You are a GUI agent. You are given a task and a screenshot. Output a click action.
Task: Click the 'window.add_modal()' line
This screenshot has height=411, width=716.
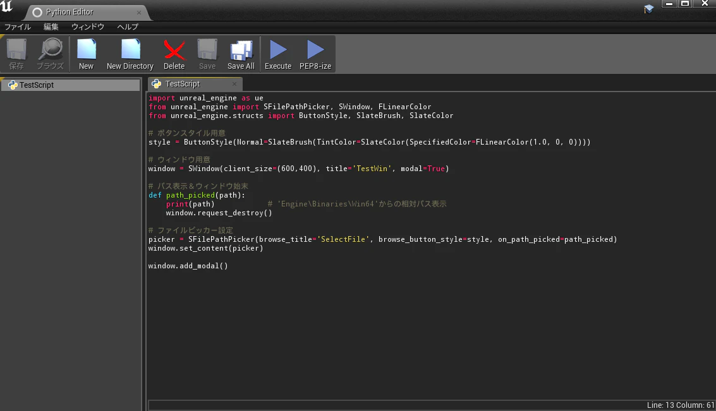point(188,266)
